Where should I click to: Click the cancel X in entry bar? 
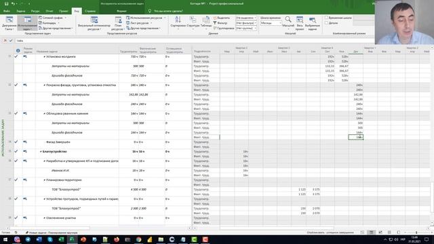tap(5, 41)
